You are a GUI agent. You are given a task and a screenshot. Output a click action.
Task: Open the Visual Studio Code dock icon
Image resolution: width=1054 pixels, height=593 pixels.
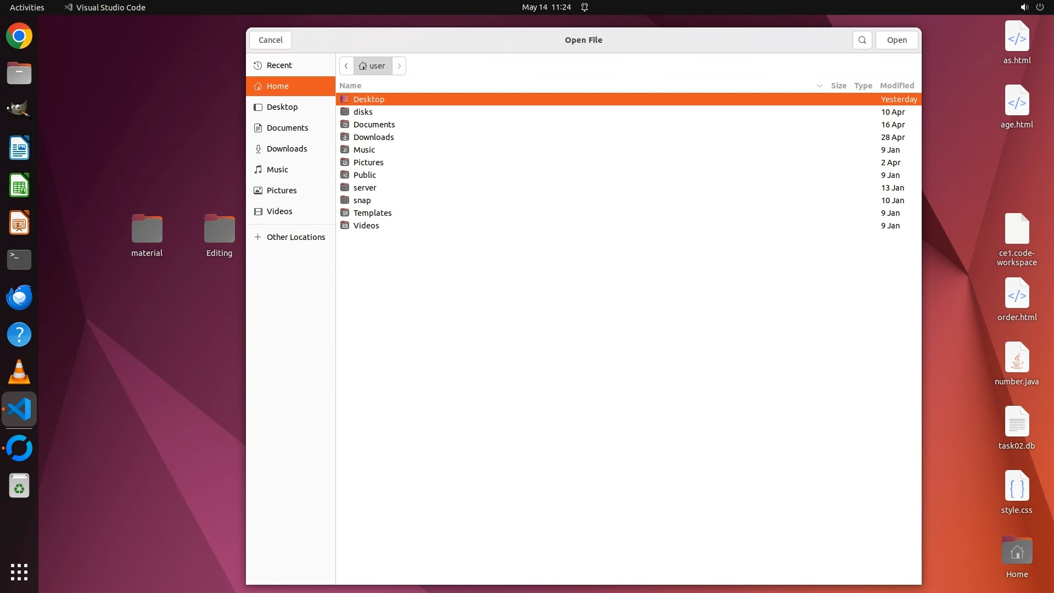(19, 410)
